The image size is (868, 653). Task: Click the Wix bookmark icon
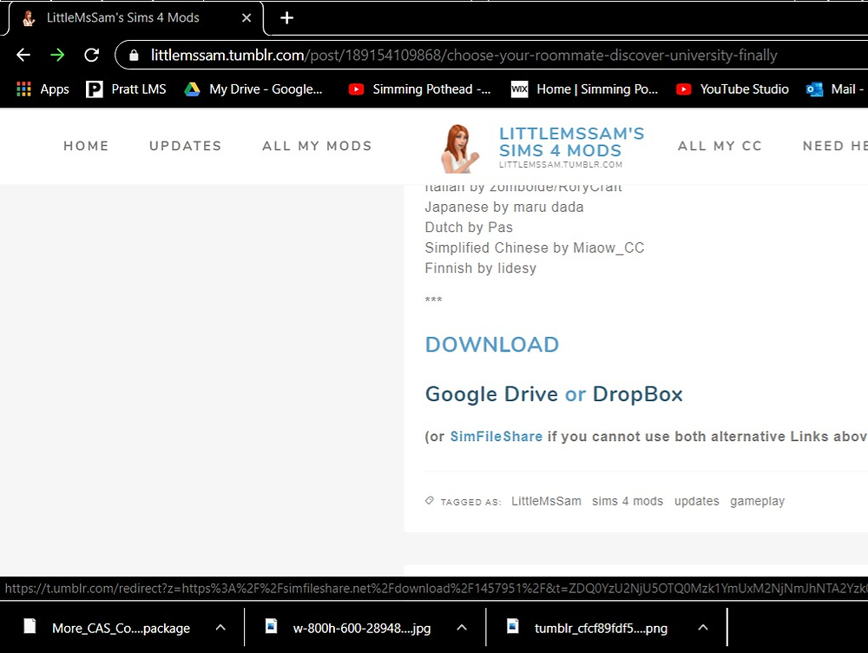[x=519, y=89]
